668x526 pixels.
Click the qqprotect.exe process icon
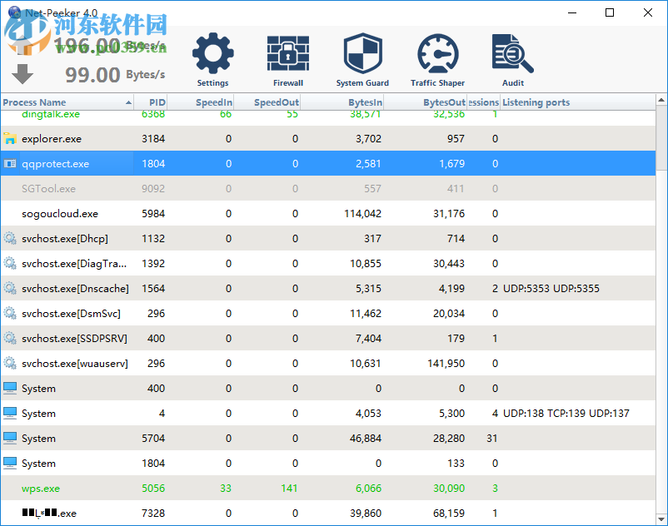(9, 164)
